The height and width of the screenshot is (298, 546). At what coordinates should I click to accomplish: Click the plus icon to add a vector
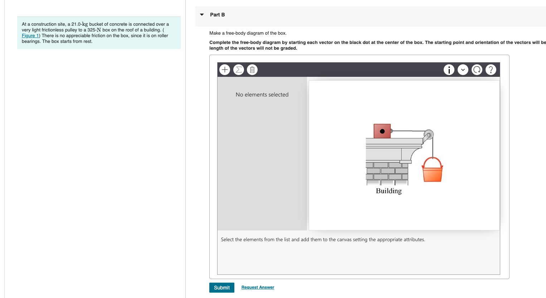225,70
